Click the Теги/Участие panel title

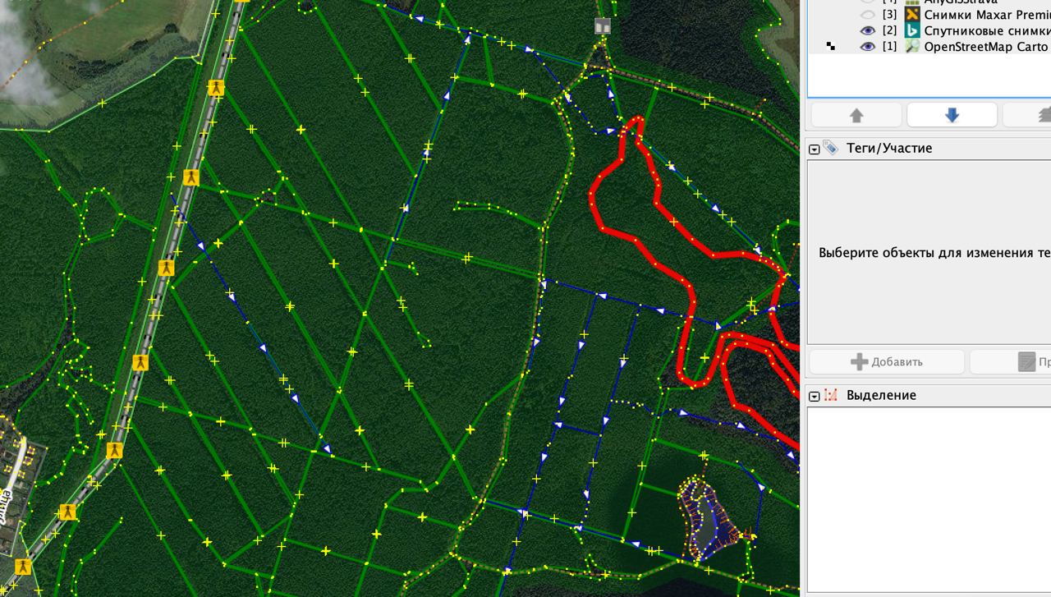(x=889, y=148)
